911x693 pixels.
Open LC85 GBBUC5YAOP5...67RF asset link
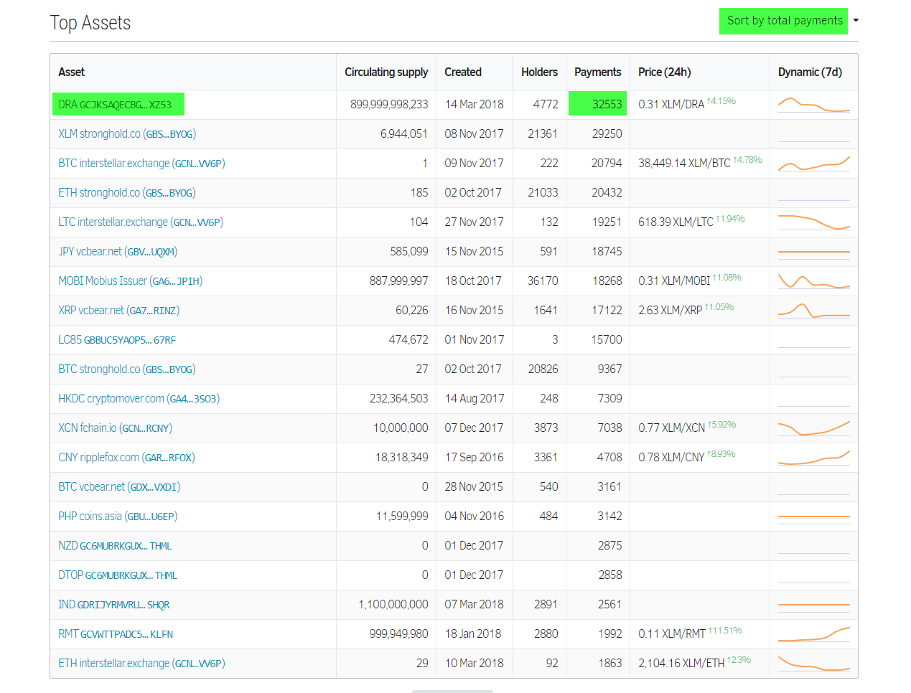[117, 340]
